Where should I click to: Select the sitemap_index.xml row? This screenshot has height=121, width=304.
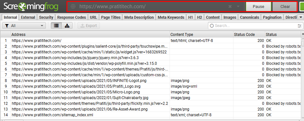point(151,115)
